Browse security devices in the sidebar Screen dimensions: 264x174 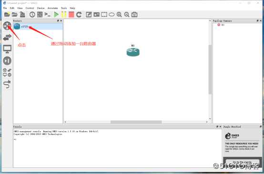[x=7, y=61]
